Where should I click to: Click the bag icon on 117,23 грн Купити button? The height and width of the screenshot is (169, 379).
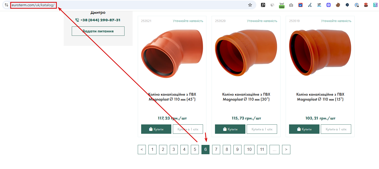coord(151,129)
